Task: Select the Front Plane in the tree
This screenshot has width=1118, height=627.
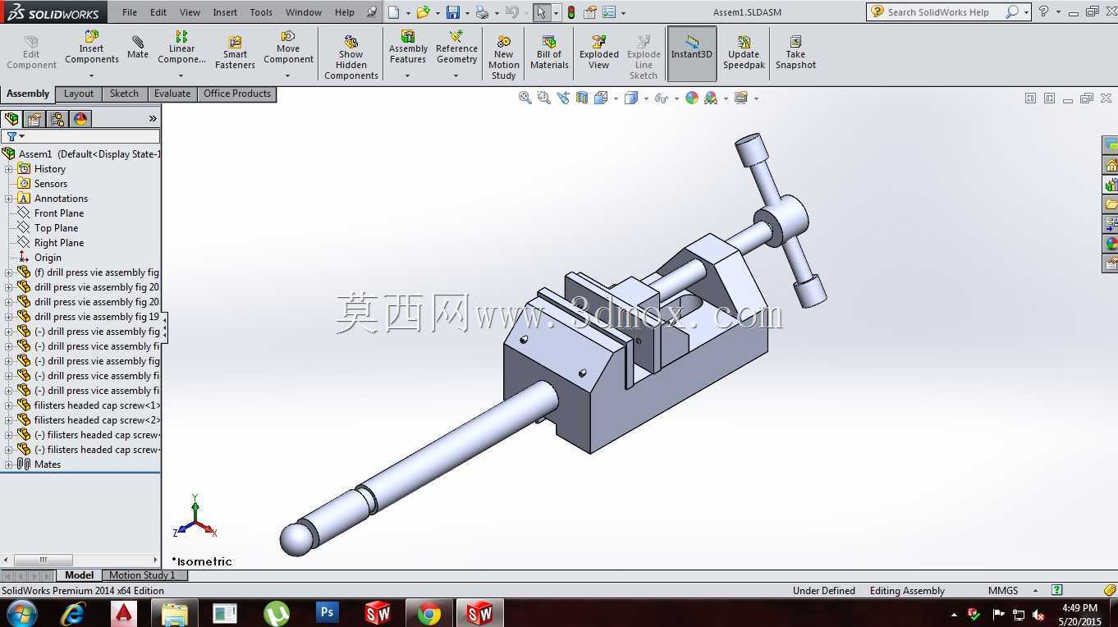Action: 59,213
